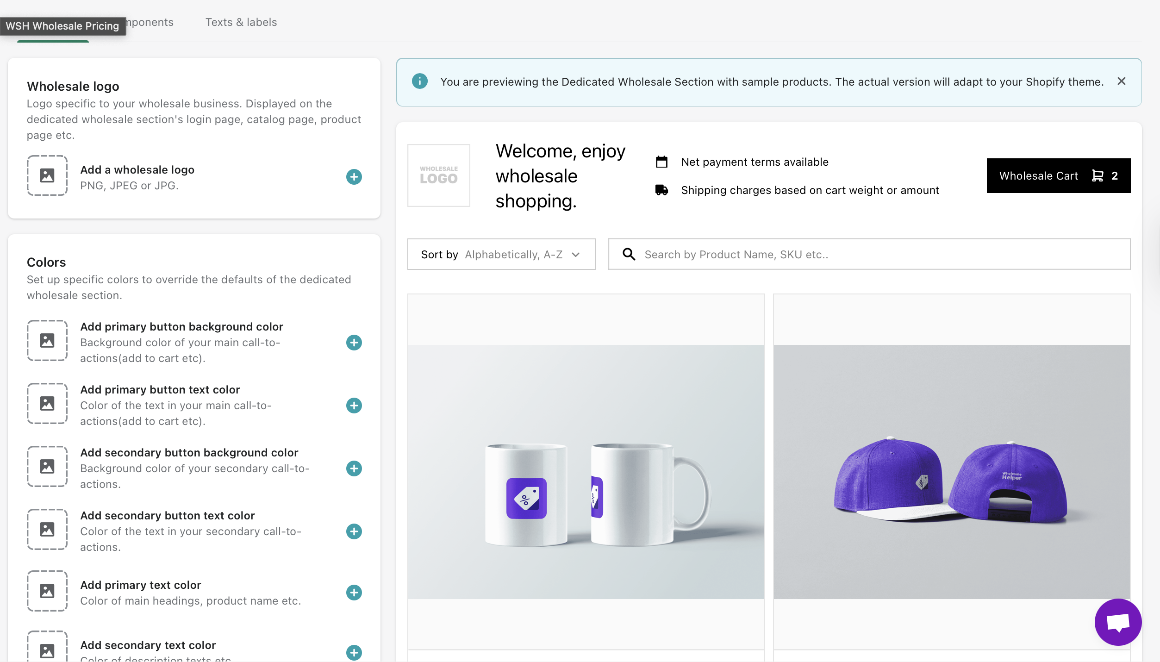Switch to the Texts & labels tab
This screenshot has width=1160, height=662.
[x=241, y=22]
